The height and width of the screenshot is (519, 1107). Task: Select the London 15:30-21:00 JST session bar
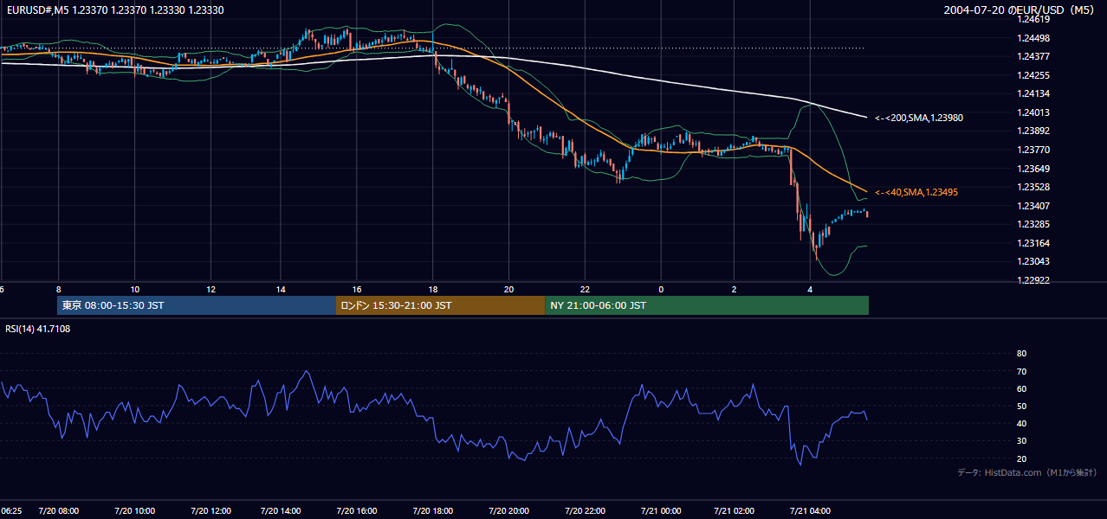pos(441,305)
